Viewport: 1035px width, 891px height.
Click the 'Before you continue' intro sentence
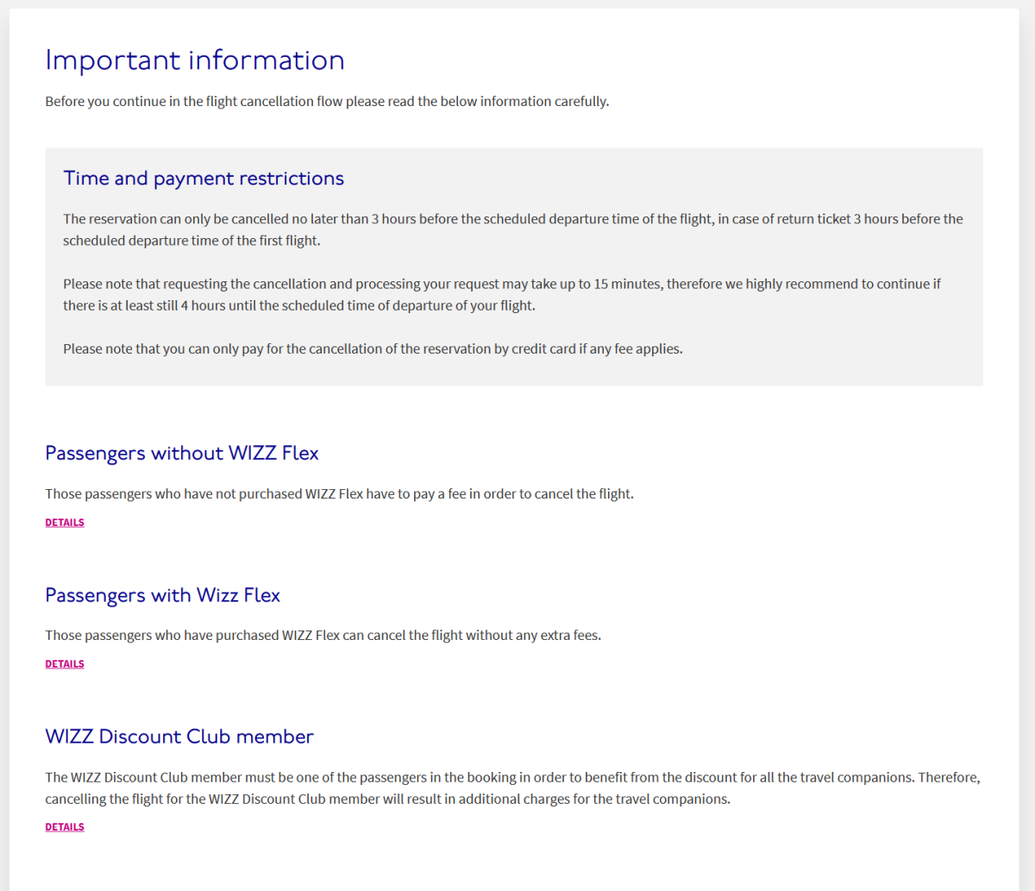coord(327,102)
